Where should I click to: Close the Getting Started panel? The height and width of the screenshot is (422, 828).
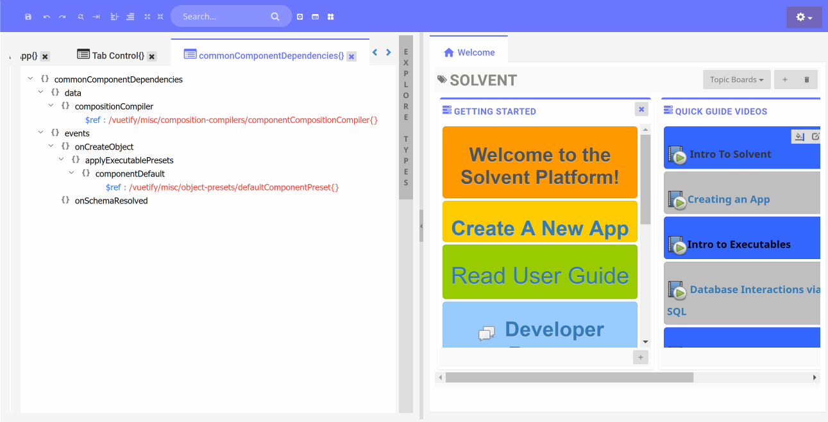[641, 110]
